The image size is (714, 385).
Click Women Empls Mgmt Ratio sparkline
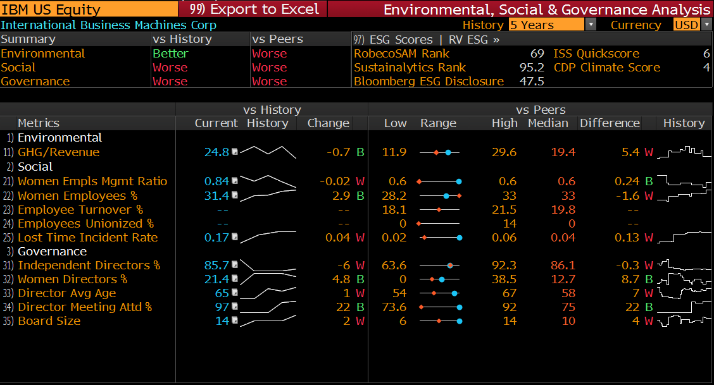click(268, 181)
